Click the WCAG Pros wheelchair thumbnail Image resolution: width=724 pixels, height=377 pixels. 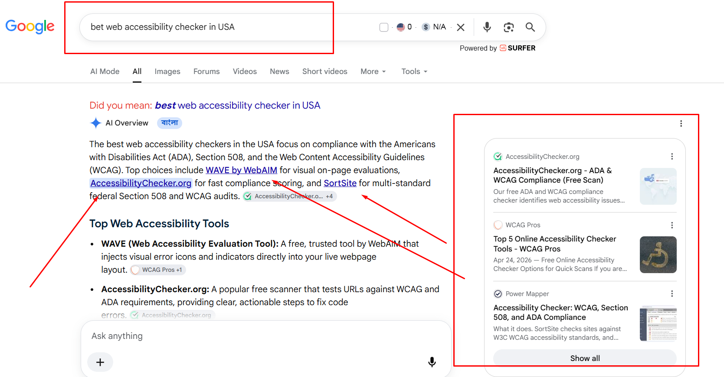coord(658,255)
